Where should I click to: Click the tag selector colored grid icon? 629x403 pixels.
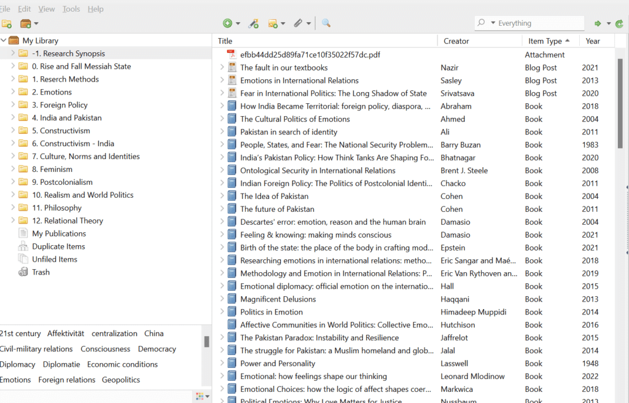coord(200,397)
